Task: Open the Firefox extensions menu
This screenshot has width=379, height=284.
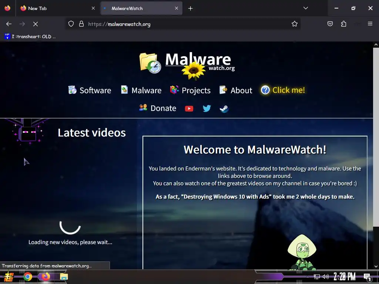Action: [x=343, y=24]
